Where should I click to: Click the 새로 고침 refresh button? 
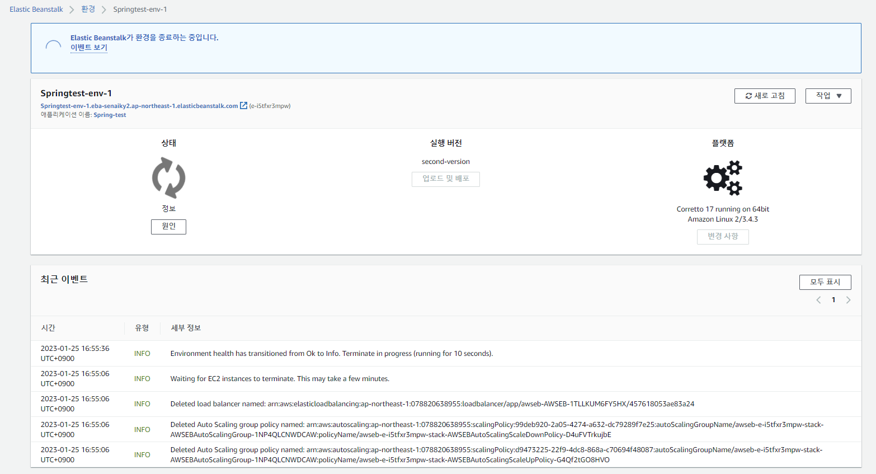click(765, 96)
